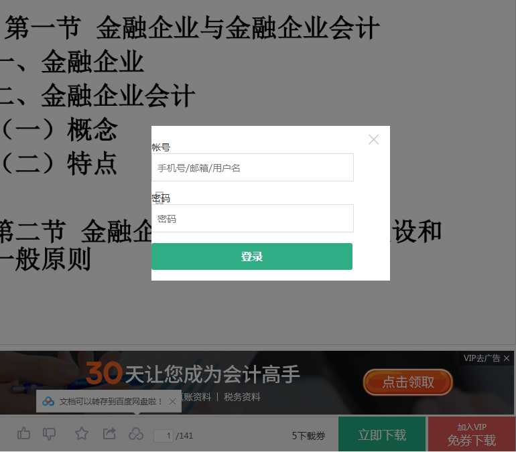Click the 立即下载 download button
The height and width of the screenshot is (452, 516).
pyautogui.click(x=382, y=434)
